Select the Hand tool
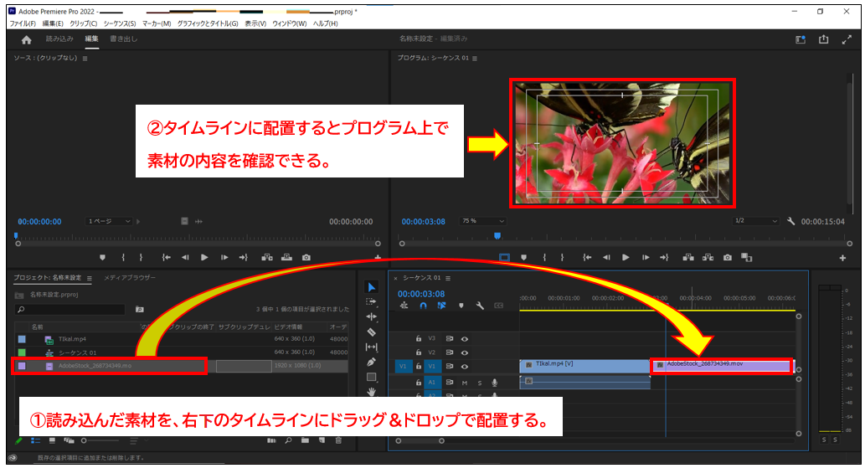Image resolution: width=865 pixels, height=468 pixels. pos(371,391)
